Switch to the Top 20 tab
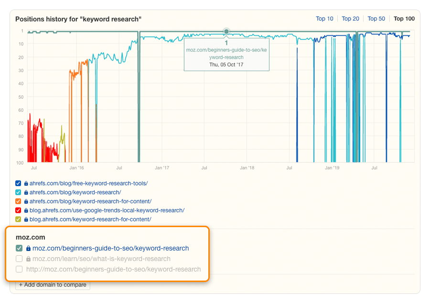 pyautogui.click(x=350, y=19)
